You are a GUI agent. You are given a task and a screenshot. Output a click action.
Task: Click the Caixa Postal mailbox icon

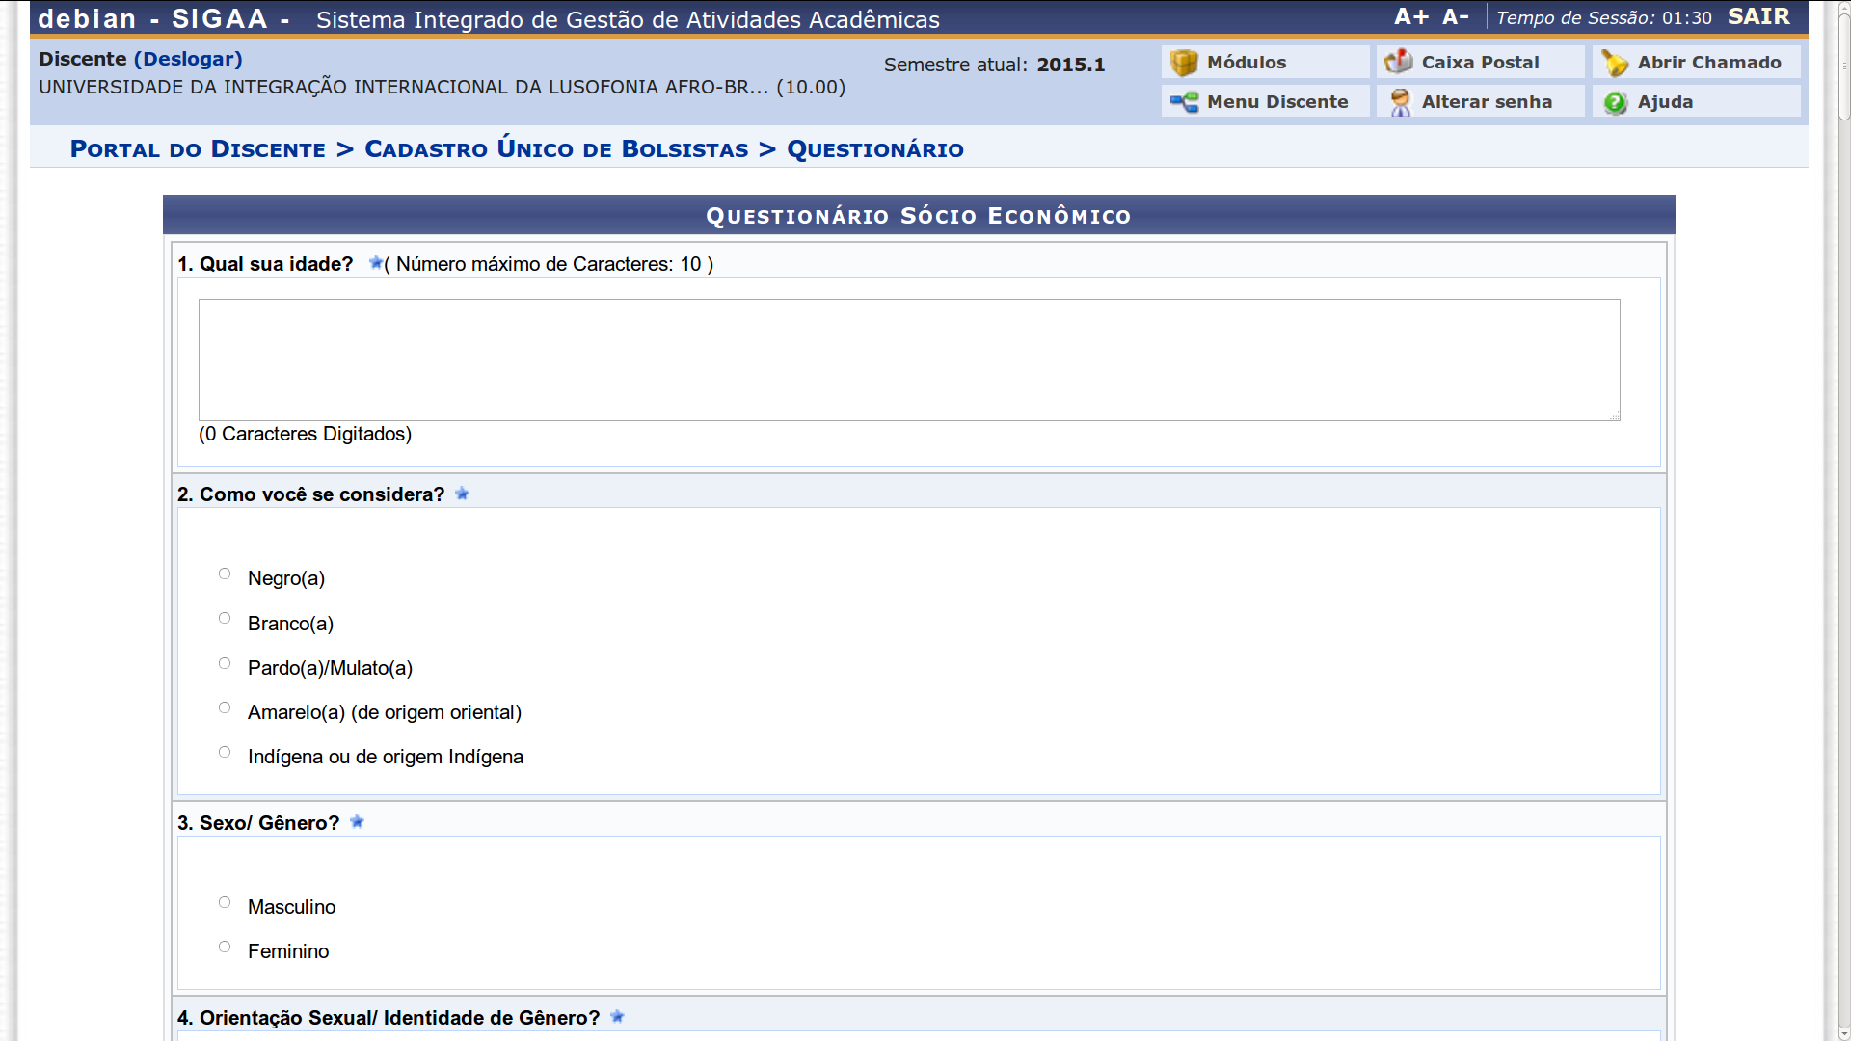click(x=1399, y=61)
